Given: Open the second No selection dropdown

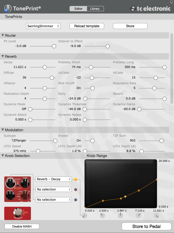Looking at the screenshot, I should pyautogui.click(x=54, y=189).
